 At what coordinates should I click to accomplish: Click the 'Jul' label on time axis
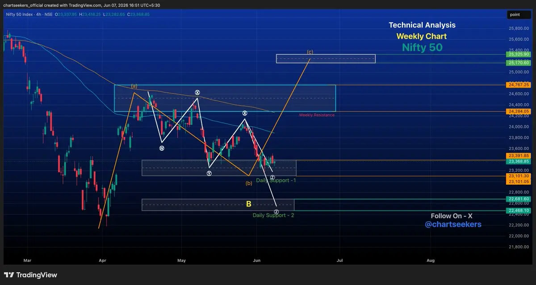(339, 260)
